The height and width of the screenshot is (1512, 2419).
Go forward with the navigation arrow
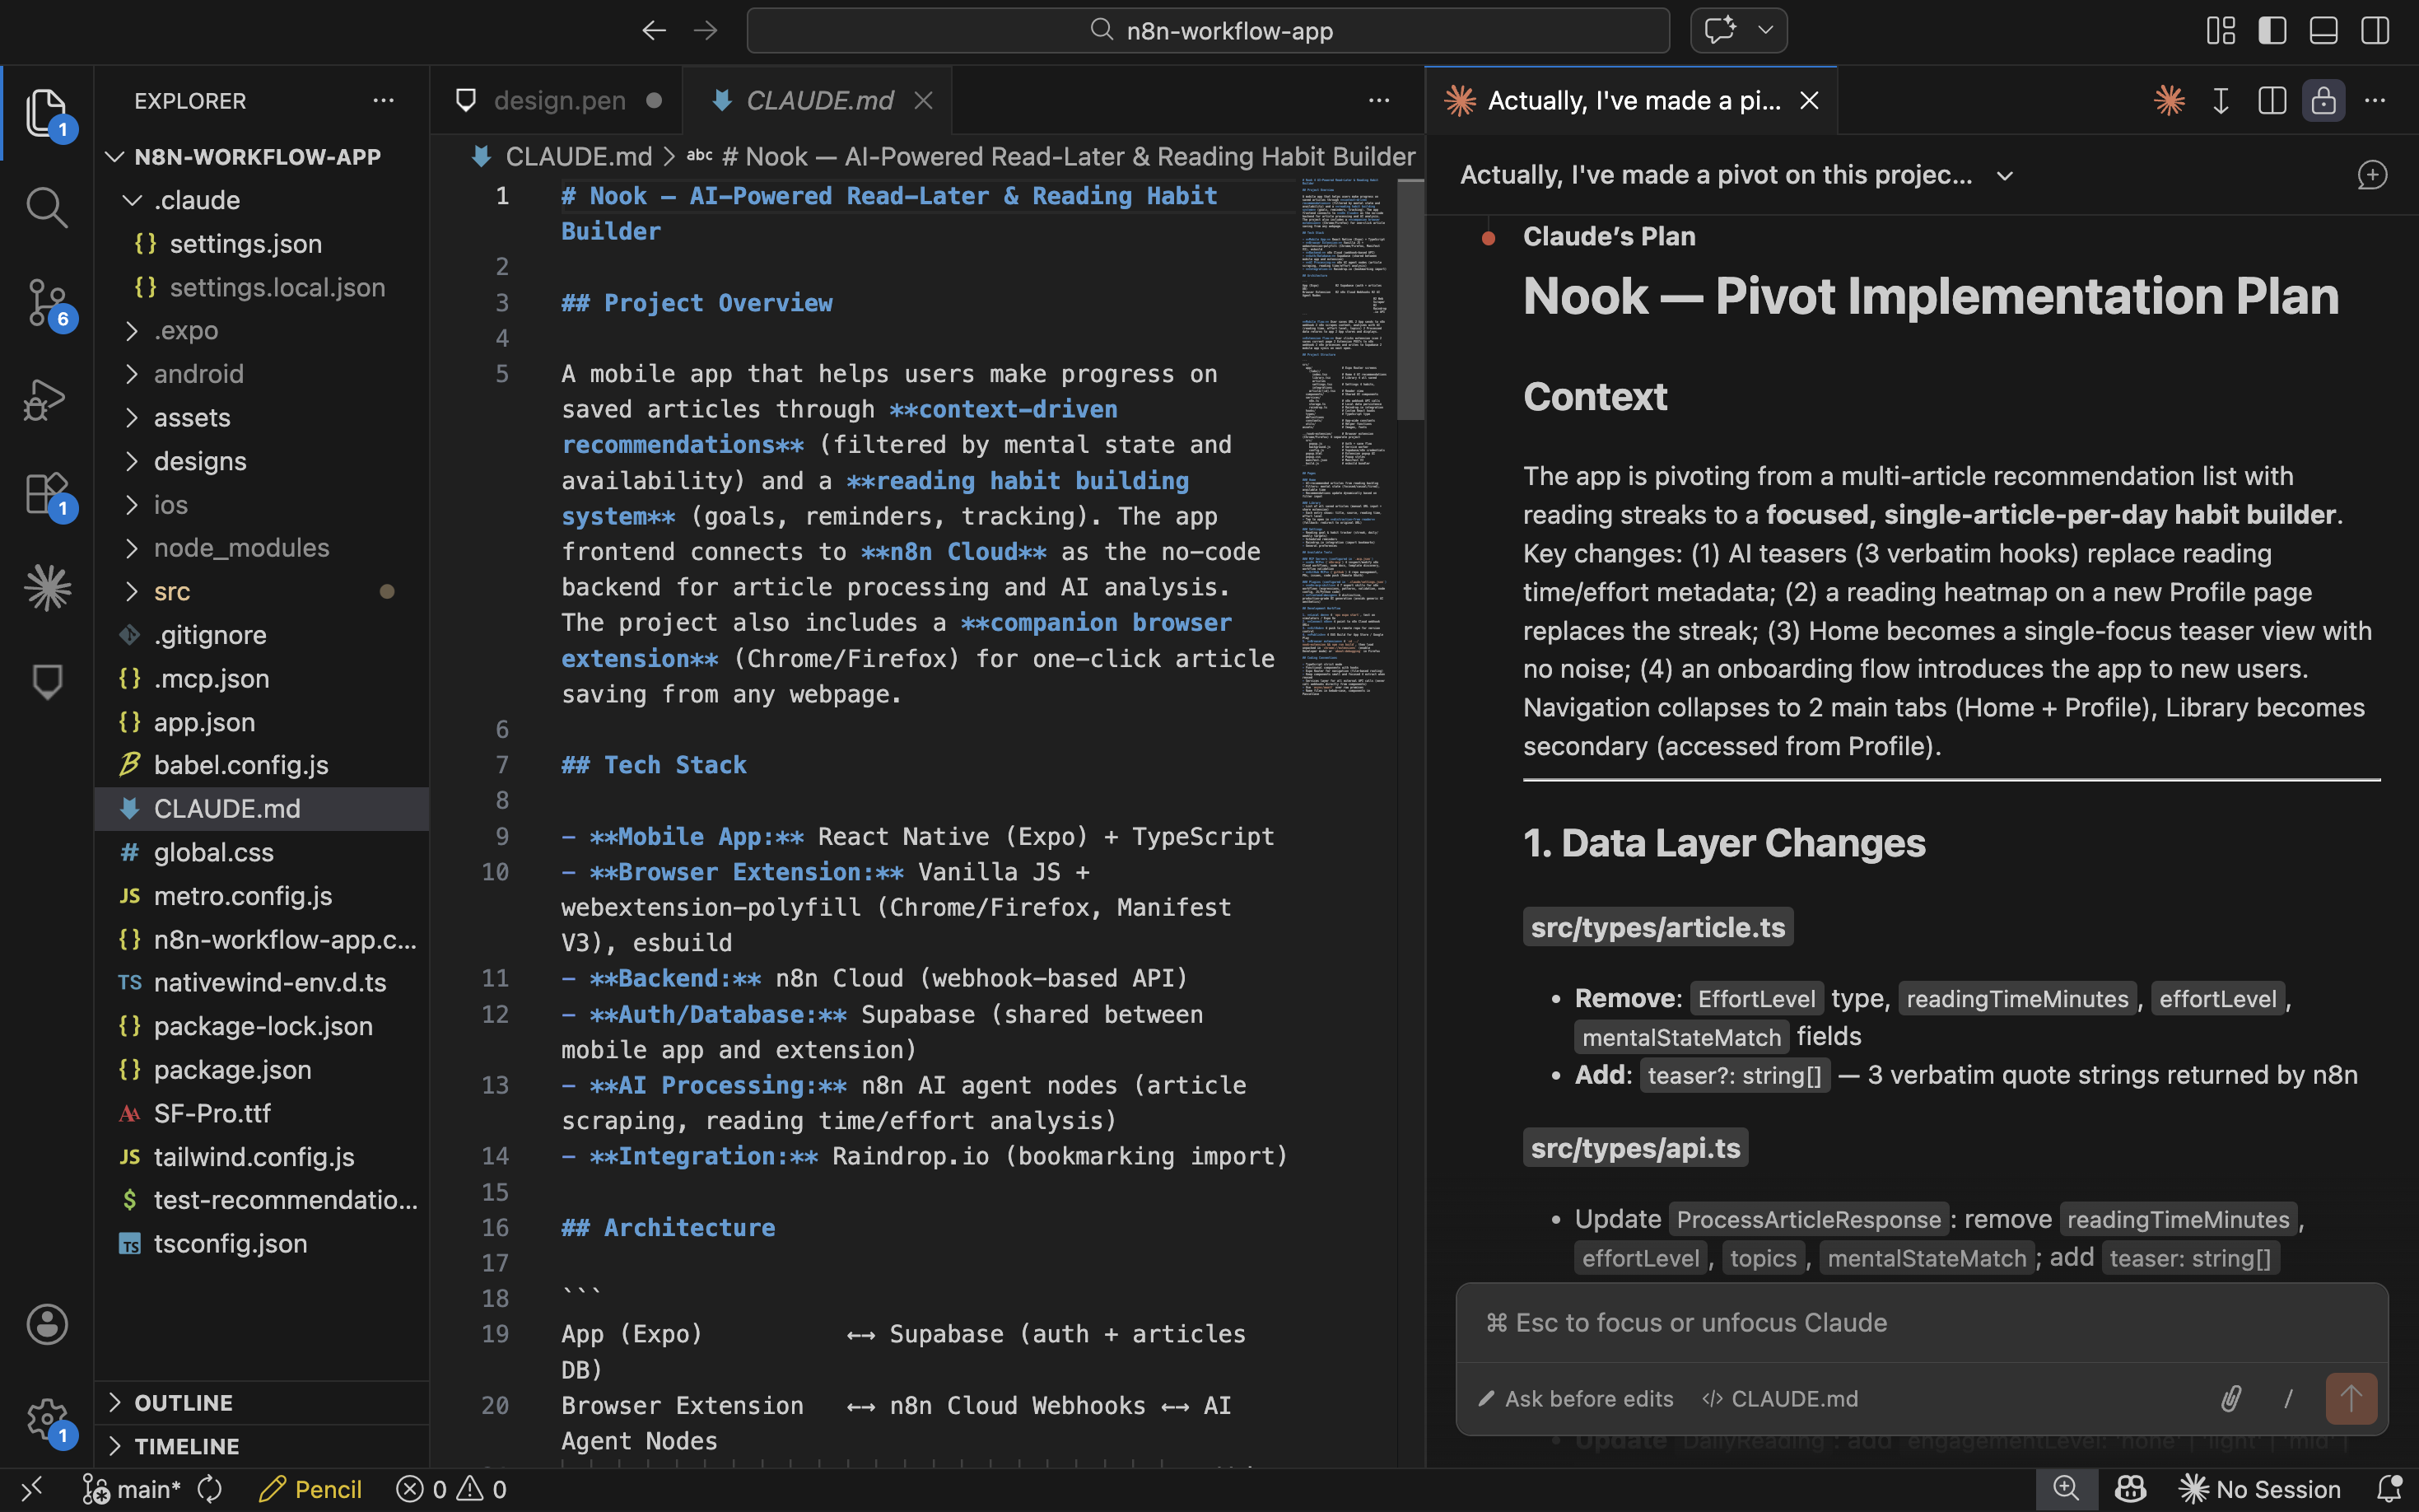[x=706, y=31]
